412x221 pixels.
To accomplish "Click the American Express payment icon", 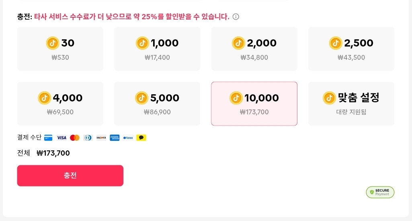I will point(115,138).
